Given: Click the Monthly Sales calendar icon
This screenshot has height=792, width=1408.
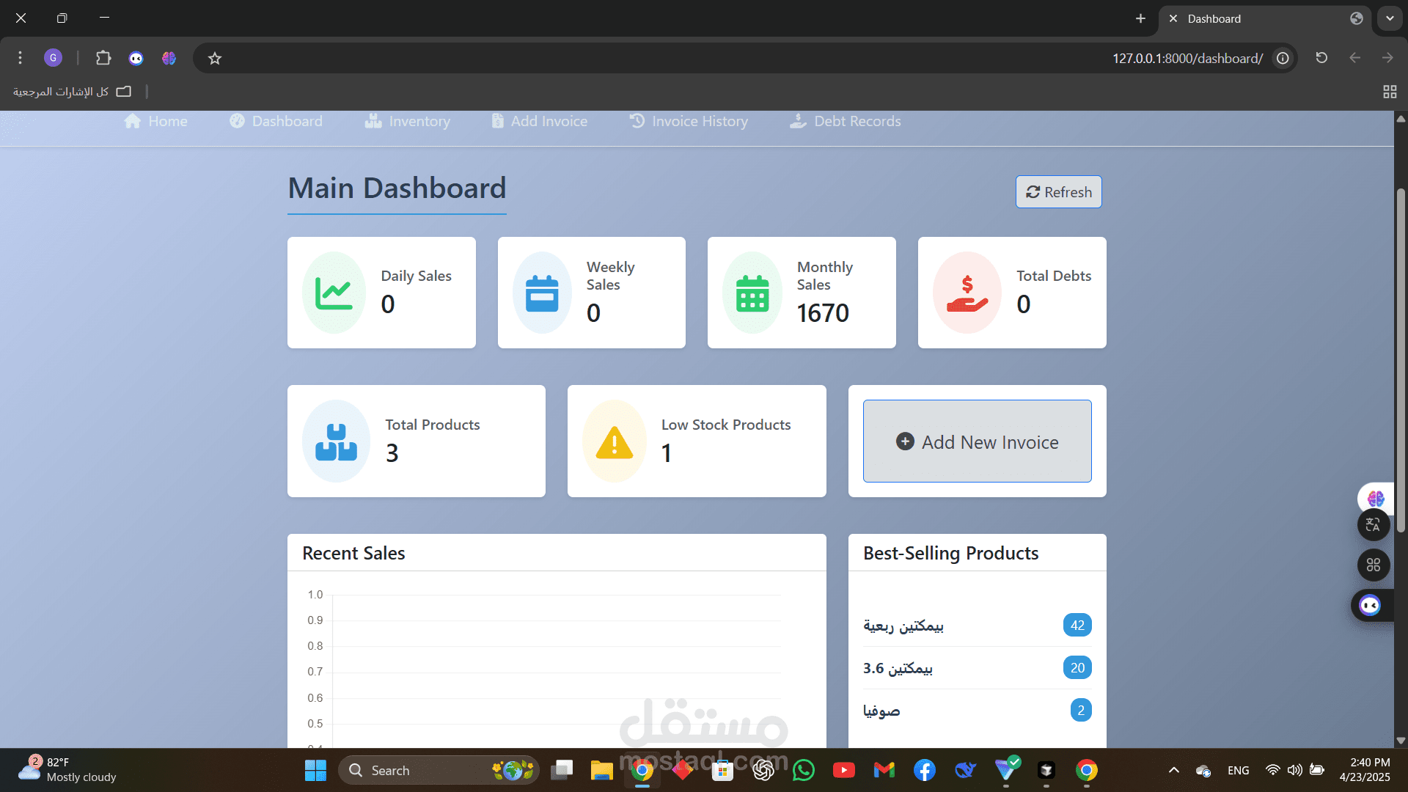Looking at the screenshot, I should click(752, 293).
